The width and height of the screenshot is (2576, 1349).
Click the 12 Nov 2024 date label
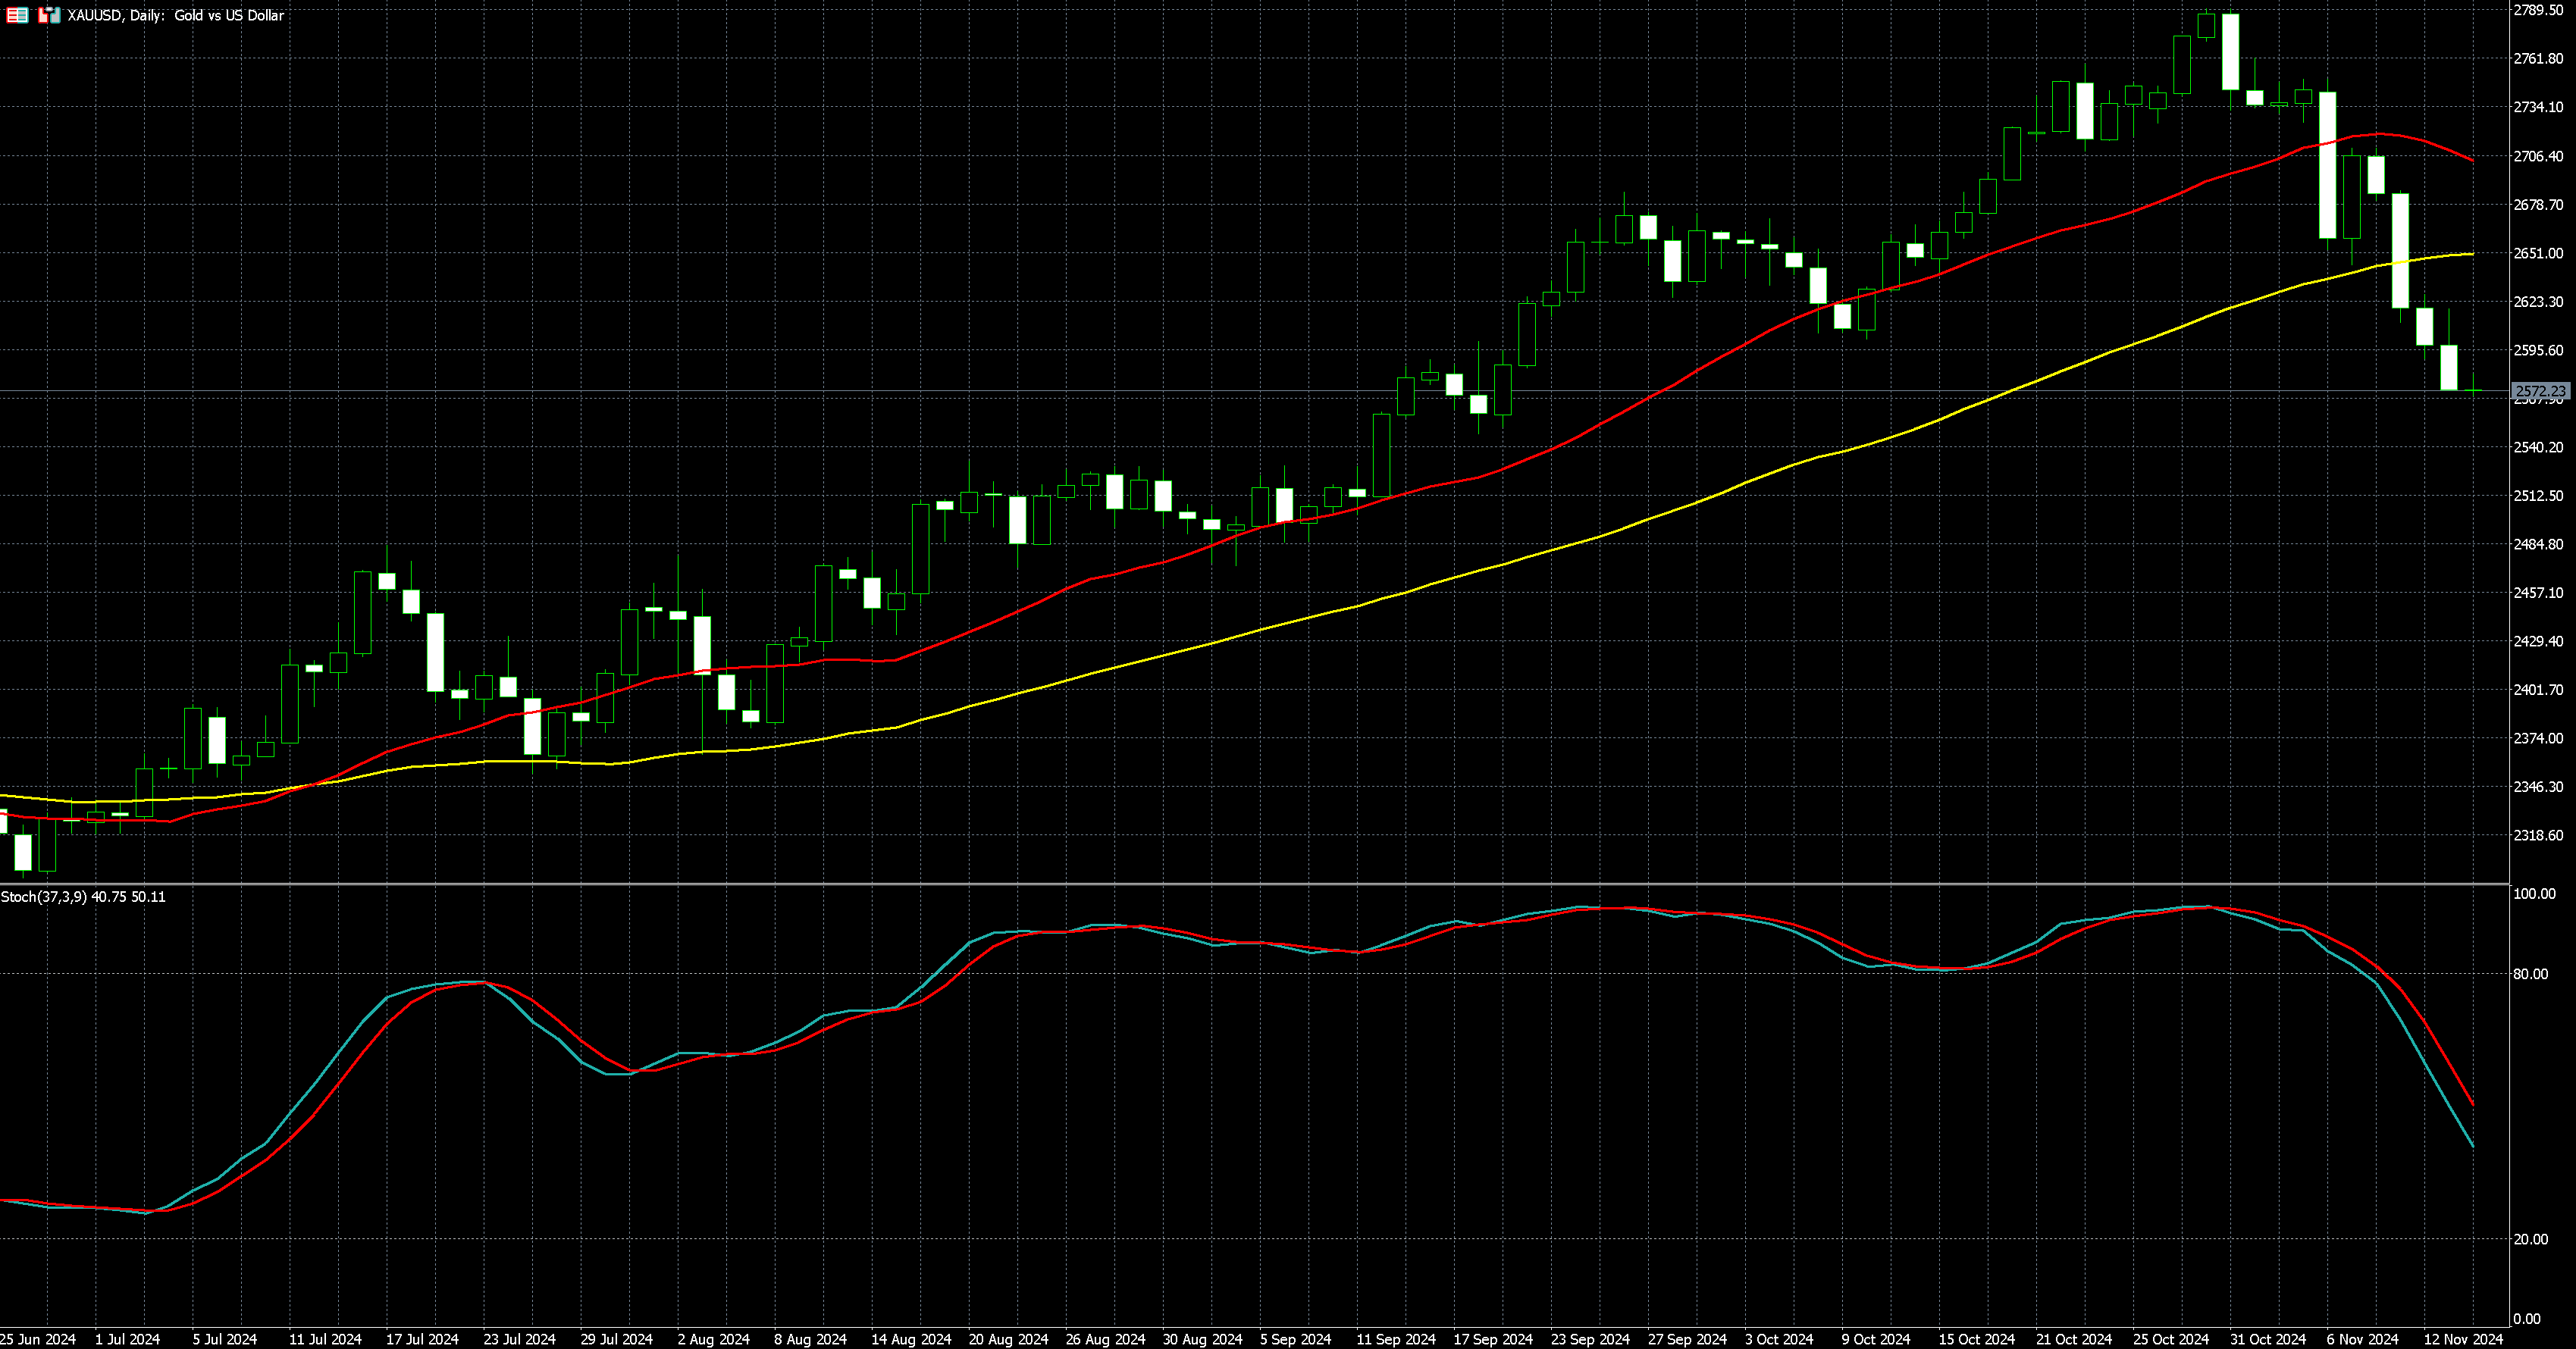pyautogui.click(x=2462, y=1339)
